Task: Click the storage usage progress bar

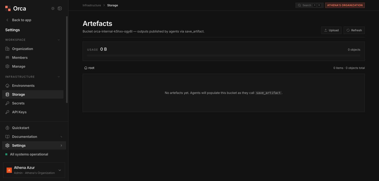Action: (x=224, y=56)
